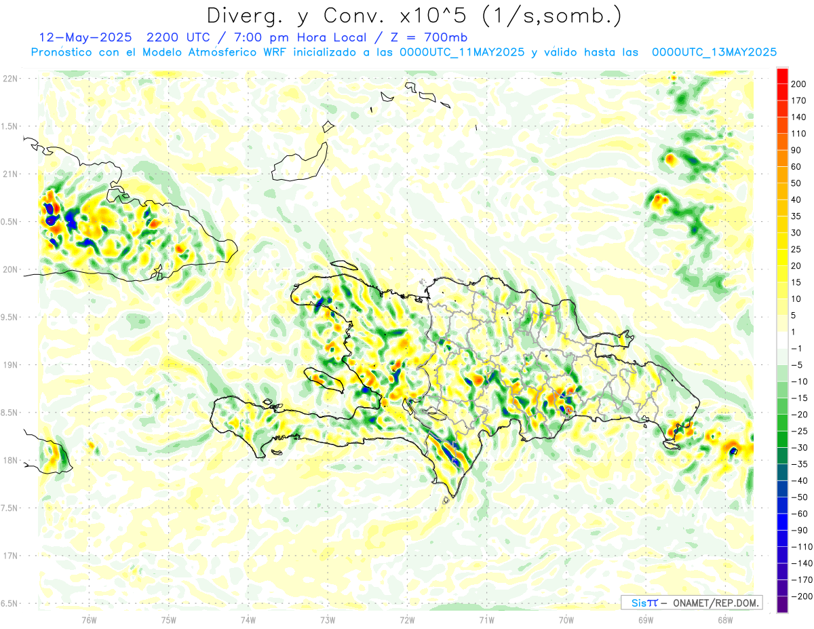This screenshot has height=629, width=814.
Task: Click the '74W' longitude label
Action: (x=248, y=620)
